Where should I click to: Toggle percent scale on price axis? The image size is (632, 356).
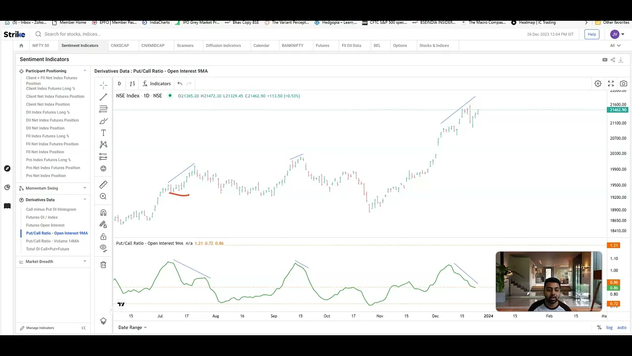pyautogui.click(x=599, y=327)
